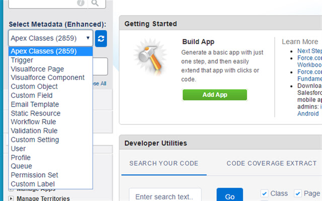Choose Workflow Rule from list
This screenshot has width=322, height=201.
(x=33, y=122)
